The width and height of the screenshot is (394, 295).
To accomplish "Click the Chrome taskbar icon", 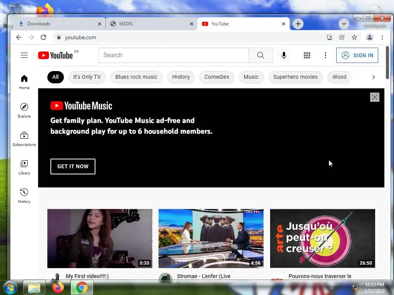I will [x=82, y=287].
